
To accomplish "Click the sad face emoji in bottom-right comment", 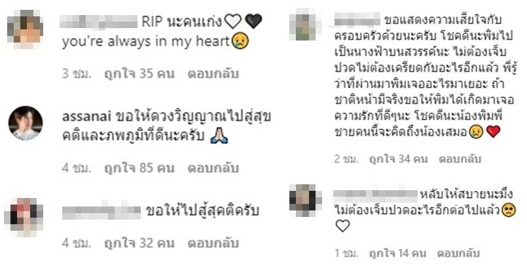I will pos(508,211).
